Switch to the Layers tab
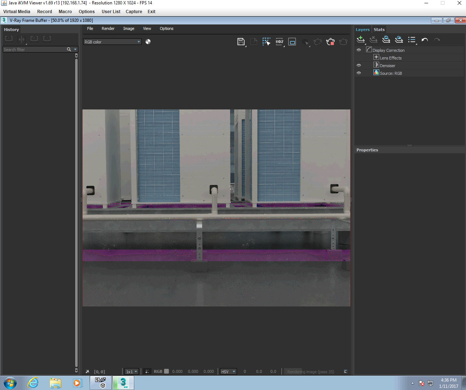This screenshot has height=390, width=466. click(363, 30)
